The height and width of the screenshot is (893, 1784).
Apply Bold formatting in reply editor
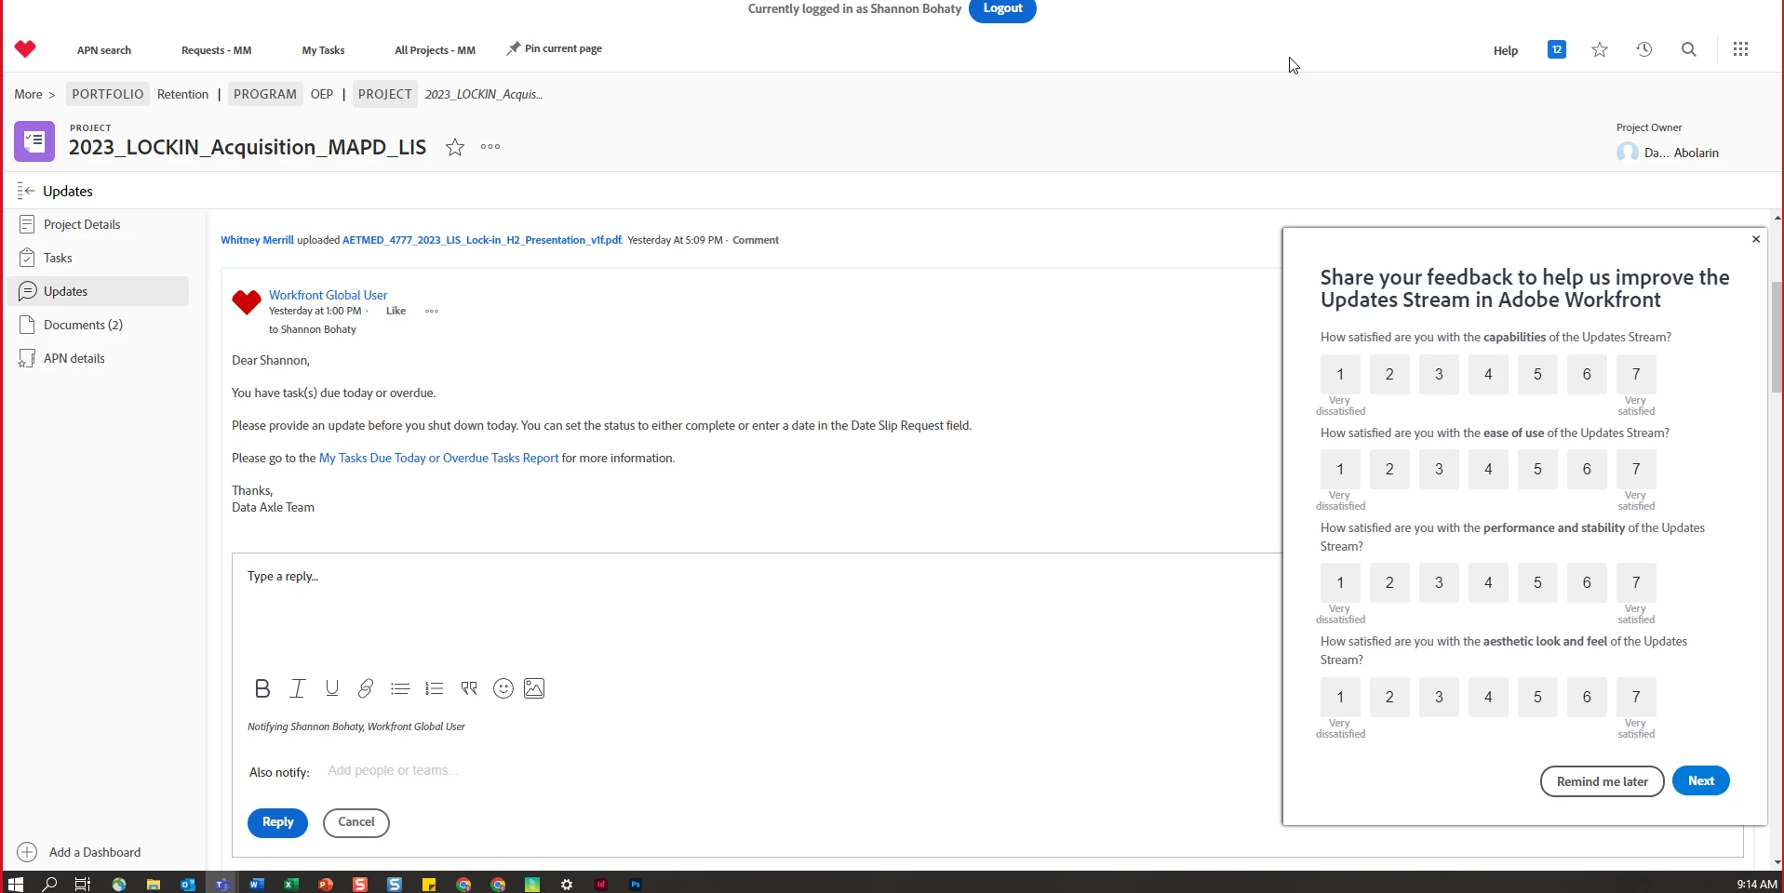pyautogui.click(x=262, y=688)
